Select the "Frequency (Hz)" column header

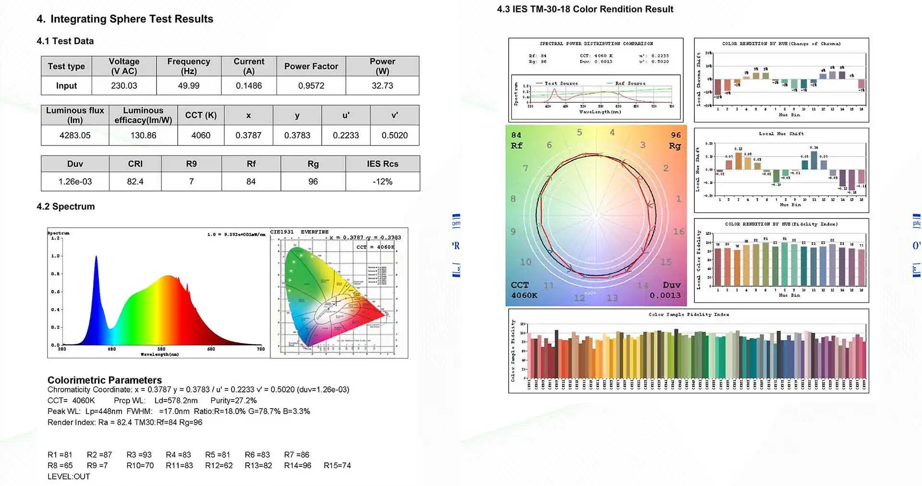189,66
